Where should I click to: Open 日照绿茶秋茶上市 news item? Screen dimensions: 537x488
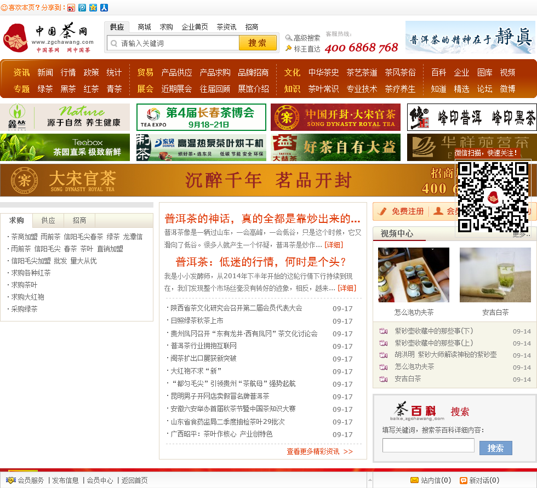pyautogui.click(x=197, y=320)
